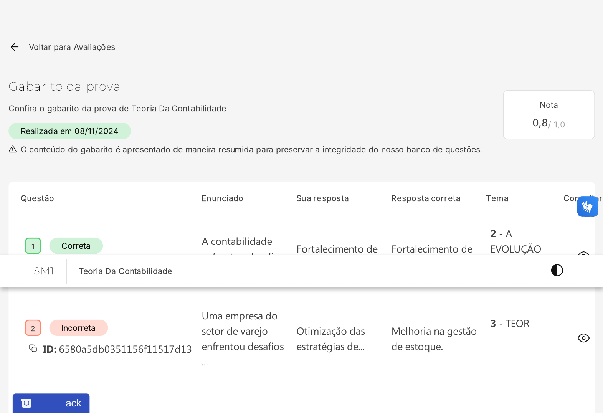View details of question 2 eye icon

[x=583, y=338]
